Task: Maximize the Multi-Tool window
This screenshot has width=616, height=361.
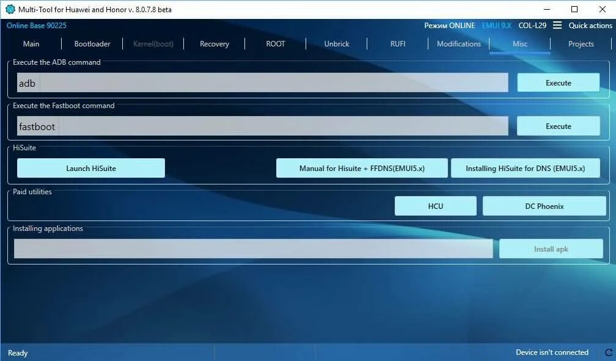Action: click(574, 9)
